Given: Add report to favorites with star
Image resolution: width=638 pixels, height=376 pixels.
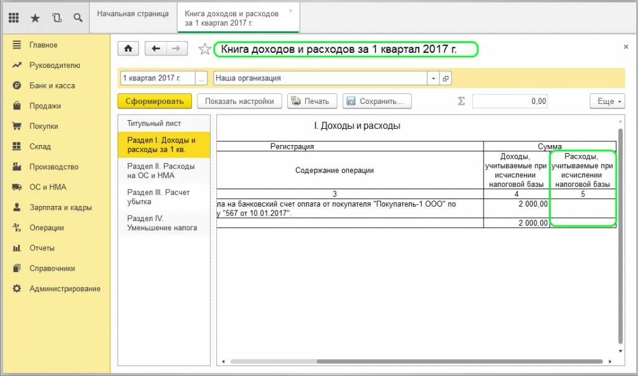Looking at the screenshot, I should pyautogui.click(x=204, y=49).
